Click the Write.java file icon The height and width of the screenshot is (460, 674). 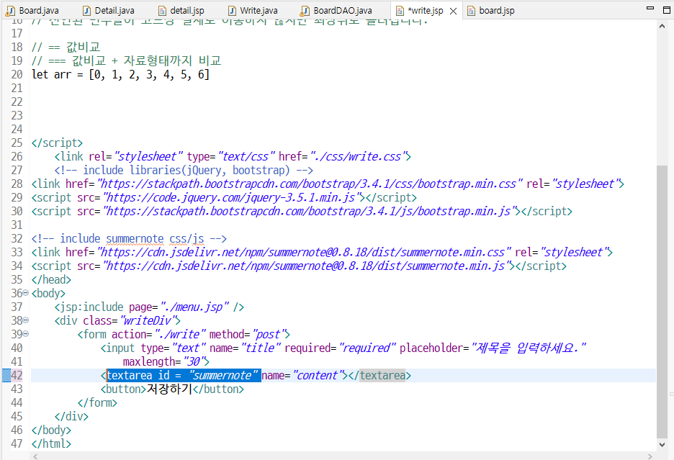click(232, 11)
